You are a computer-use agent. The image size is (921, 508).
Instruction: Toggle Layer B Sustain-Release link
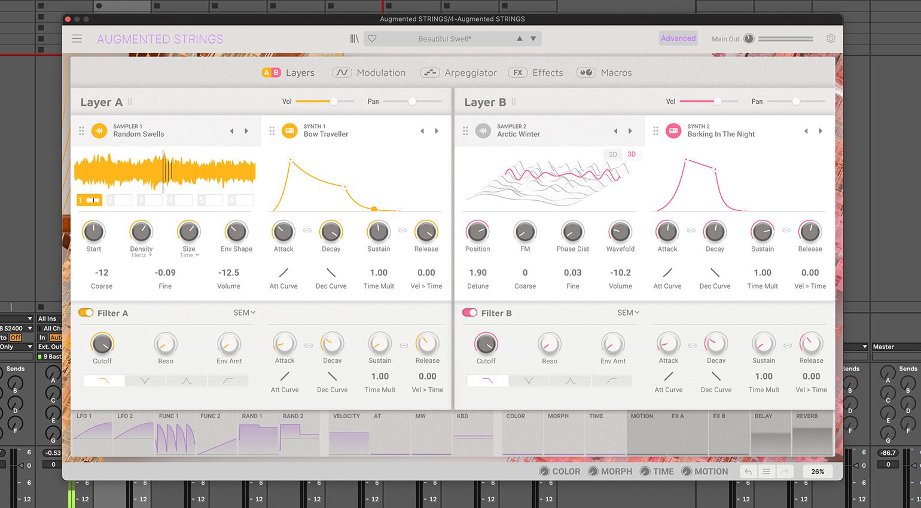coord(786,231)
